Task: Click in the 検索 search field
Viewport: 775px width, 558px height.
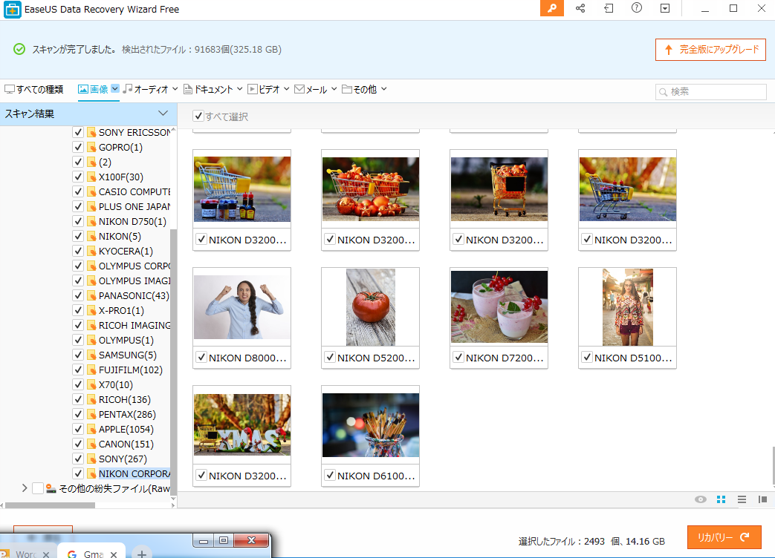Action: pos(711,92)
